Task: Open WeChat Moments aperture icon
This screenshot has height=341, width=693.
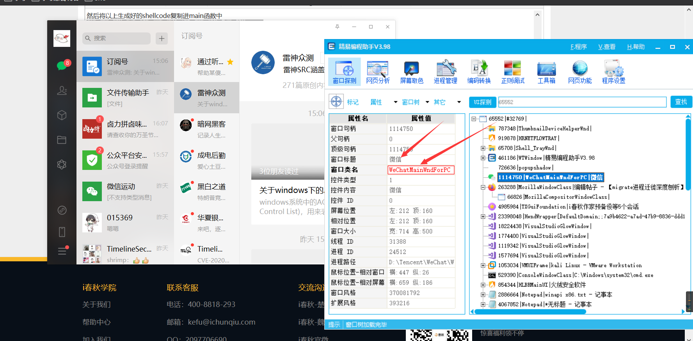Action: (62, 164)
